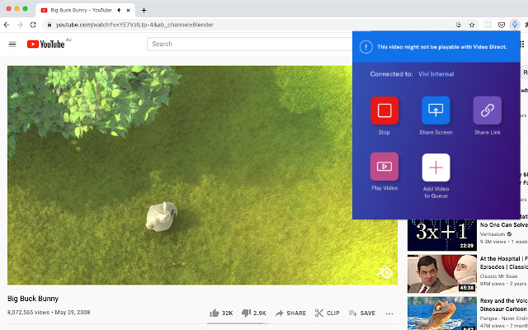Reload the page with the refresh icon
This screenshot has width=528, height=330.
(33, 25)
